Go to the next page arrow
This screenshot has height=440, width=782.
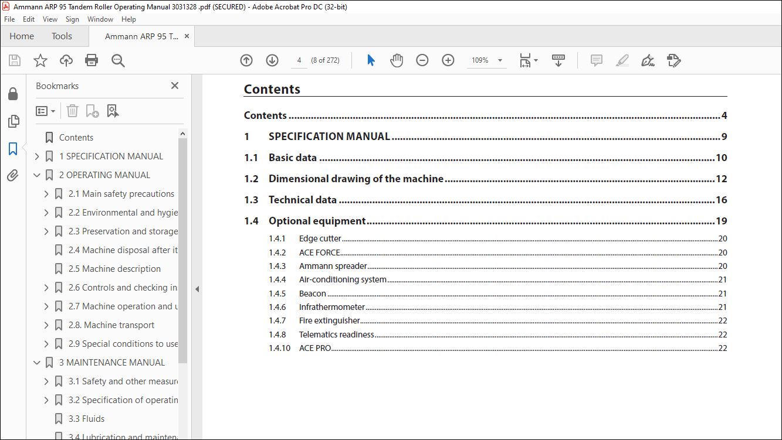tap(272, 60)
